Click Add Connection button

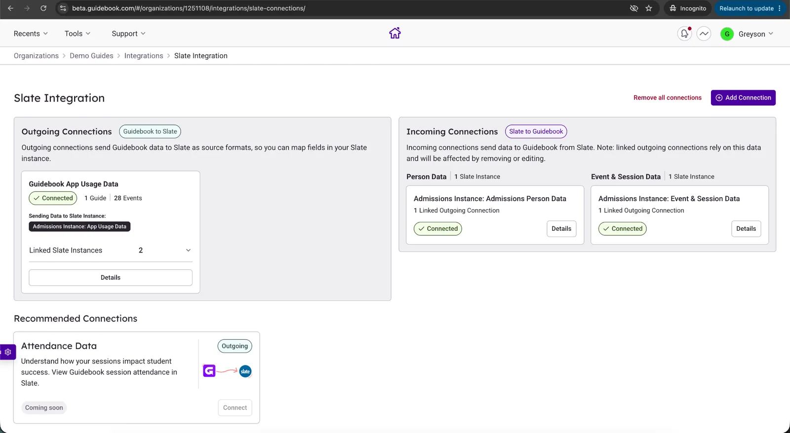pos(743,98)
